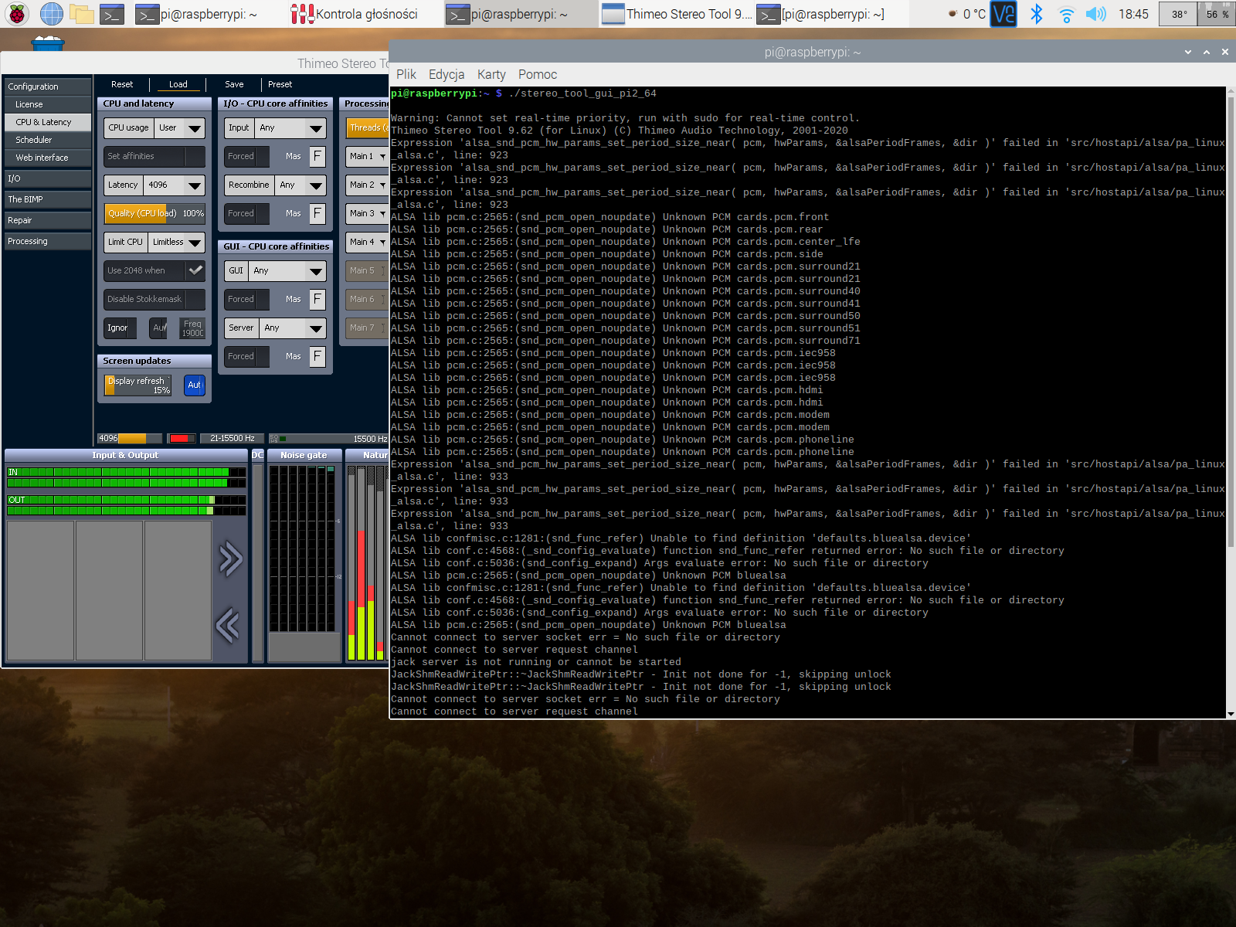Open Pomoc menu in terminal

(x=538, y=74)
